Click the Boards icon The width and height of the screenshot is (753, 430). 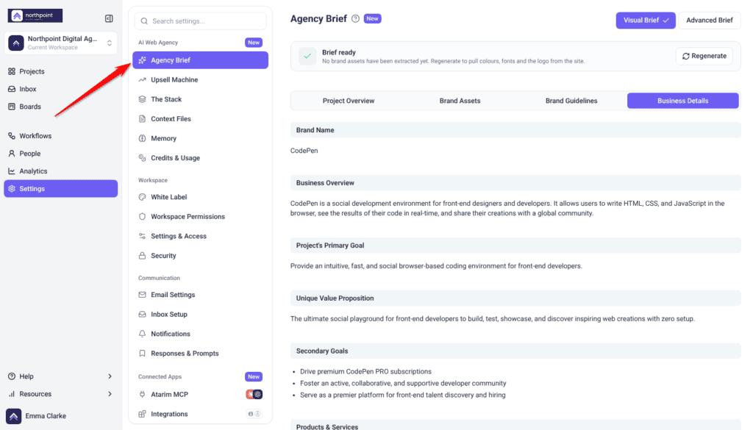(x=12, y=107)
